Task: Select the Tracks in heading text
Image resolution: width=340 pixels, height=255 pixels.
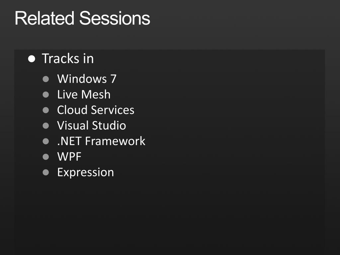Action: coord(68,58)
